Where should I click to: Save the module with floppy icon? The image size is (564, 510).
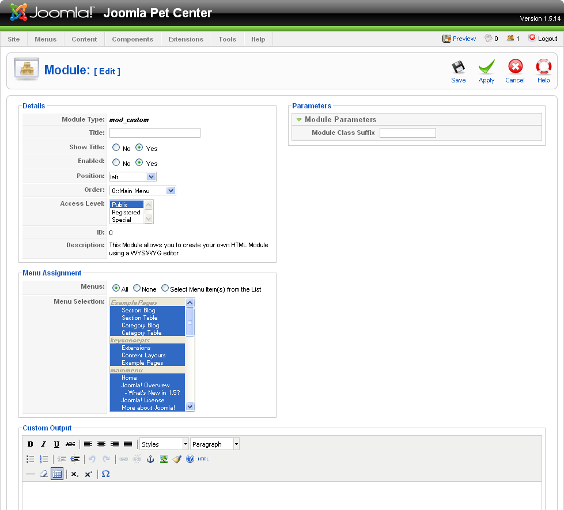click(458, 71)
